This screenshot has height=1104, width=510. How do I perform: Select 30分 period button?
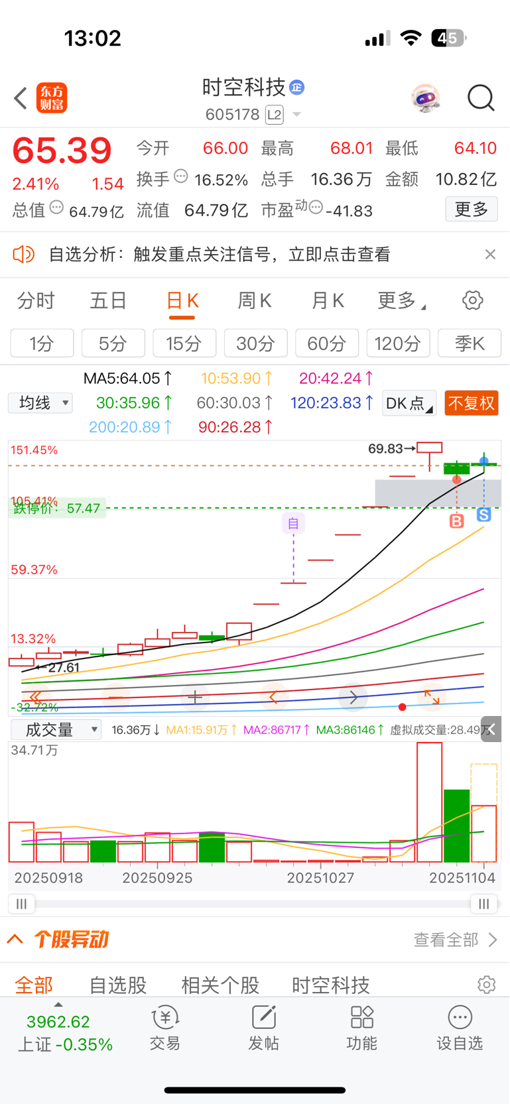click(x=255, y=343)
